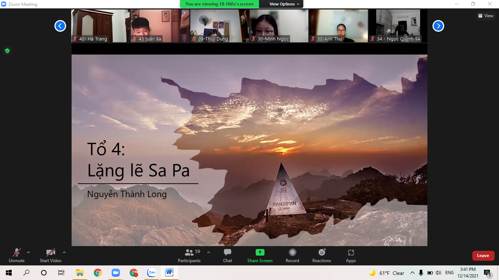Open the Chat panel
Image resolution: width=499 pixels, height=280 pixels.
click(x=227, y=255)
